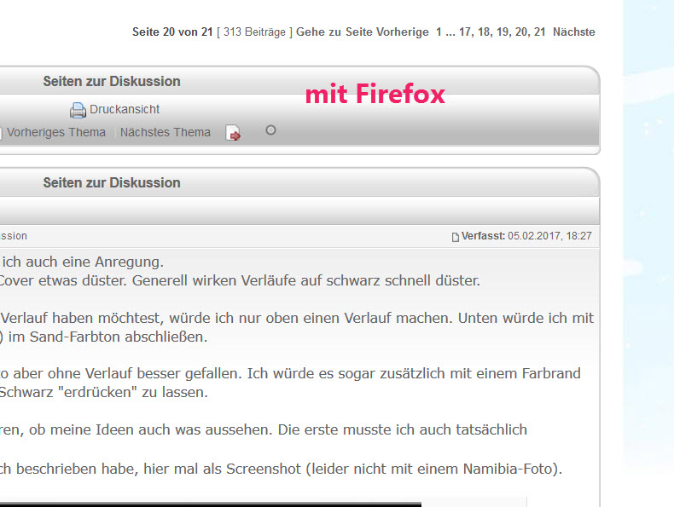Jump to page 17 in pagination
The width and height of the screenshot is (674, 507).
click(x=465, y=32)
